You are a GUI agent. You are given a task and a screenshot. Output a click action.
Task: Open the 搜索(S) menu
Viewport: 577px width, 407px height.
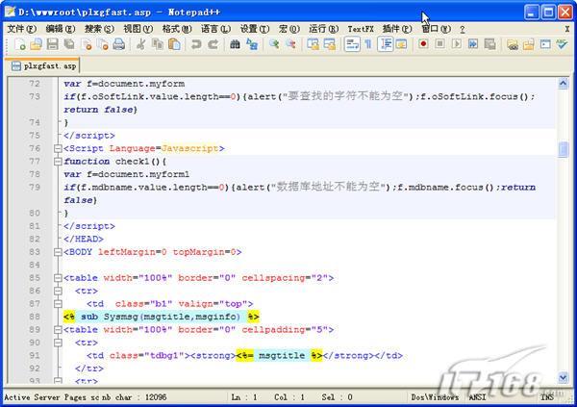pos(99,29)
